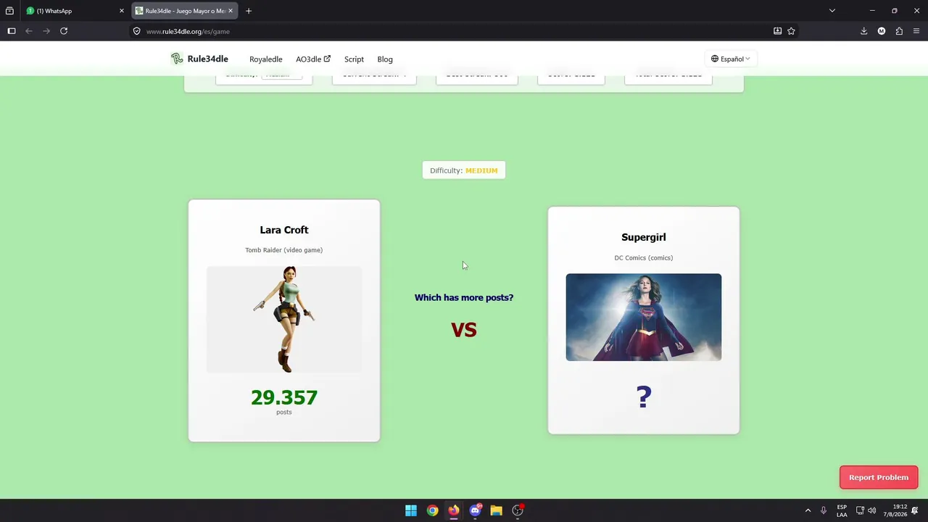
Task: Open Firefox View recent browsing
Action: tap(9, 11)
